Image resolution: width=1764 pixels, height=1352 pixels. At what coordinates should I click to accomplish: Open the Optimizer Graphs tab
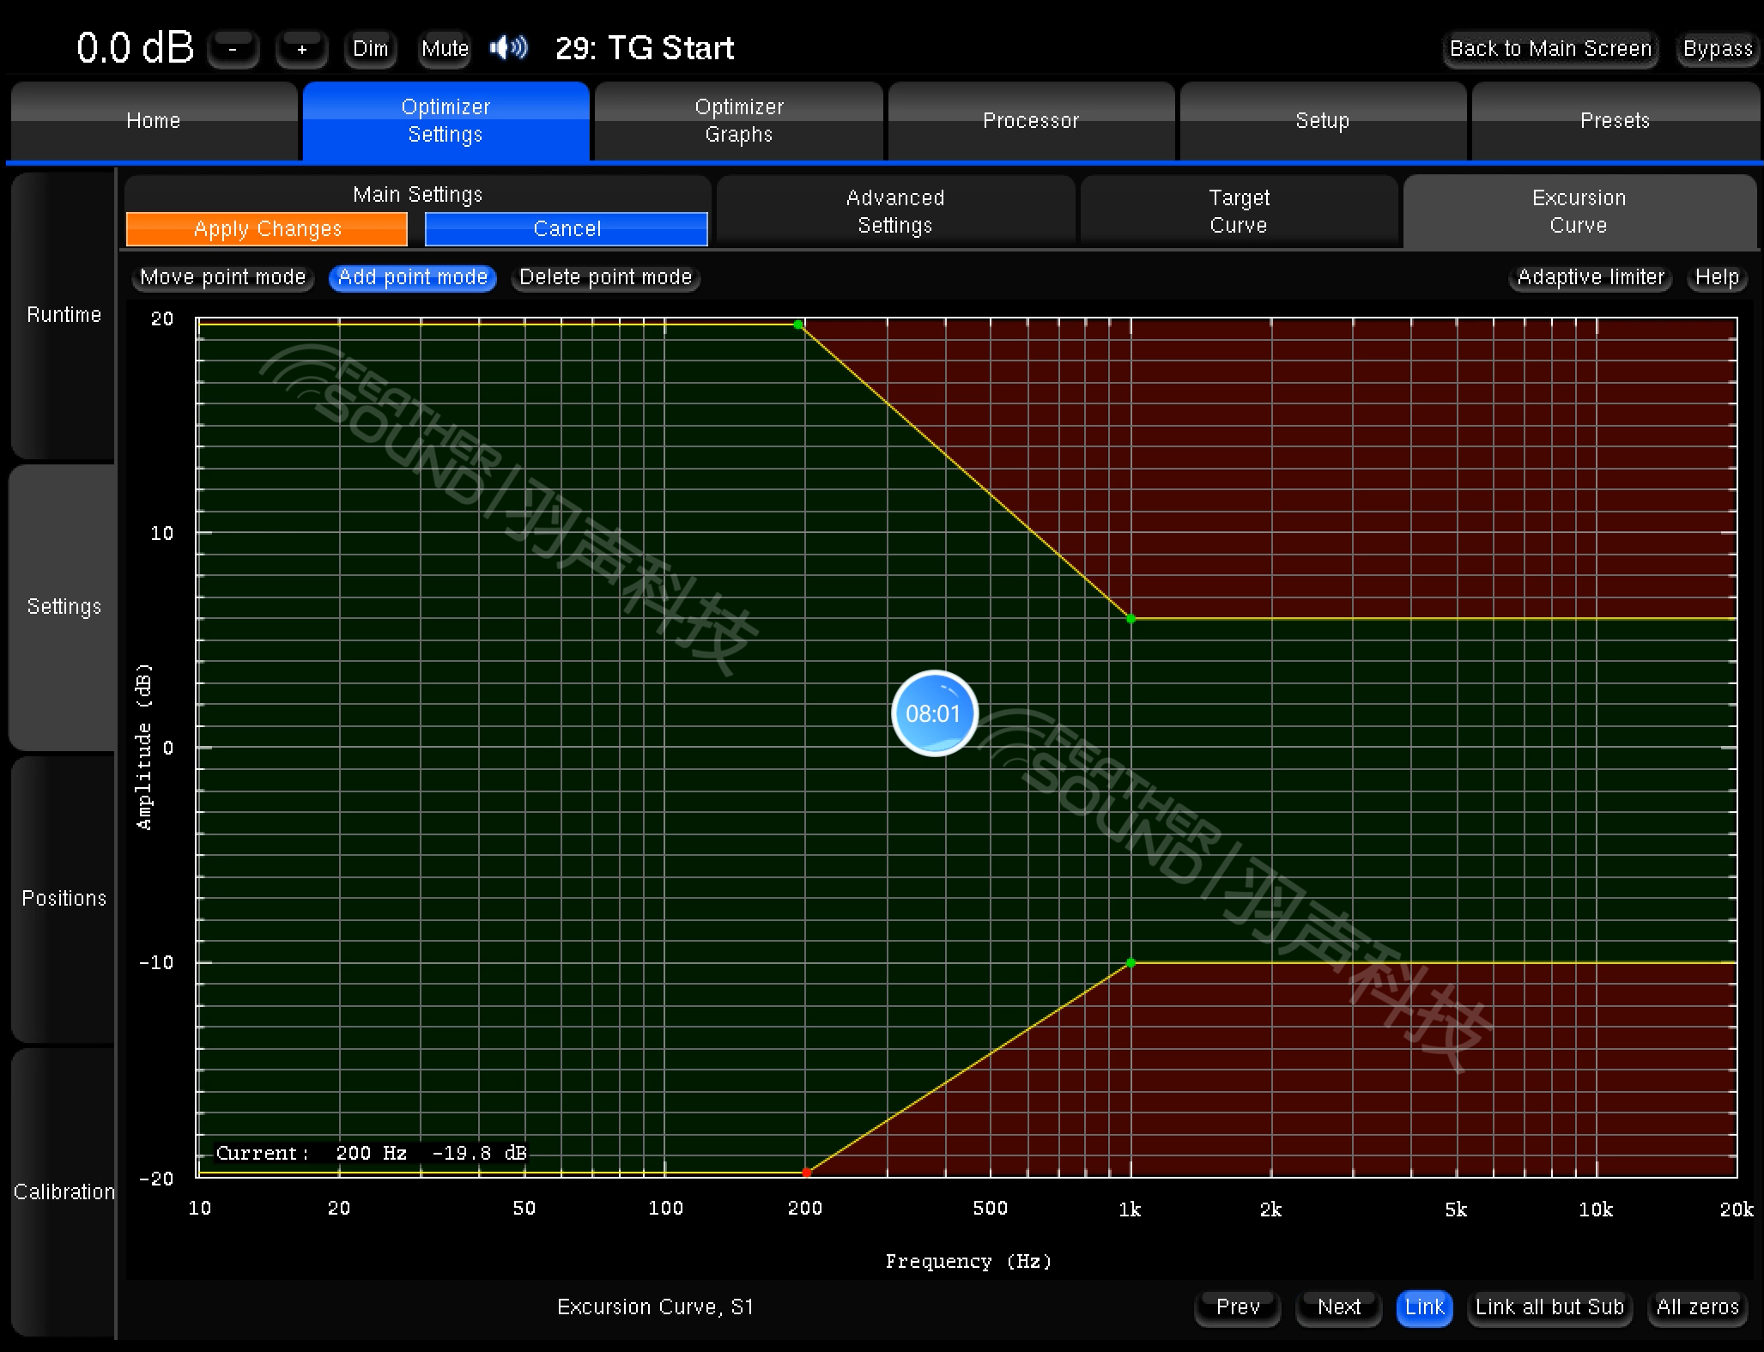[x=738, y=121]
